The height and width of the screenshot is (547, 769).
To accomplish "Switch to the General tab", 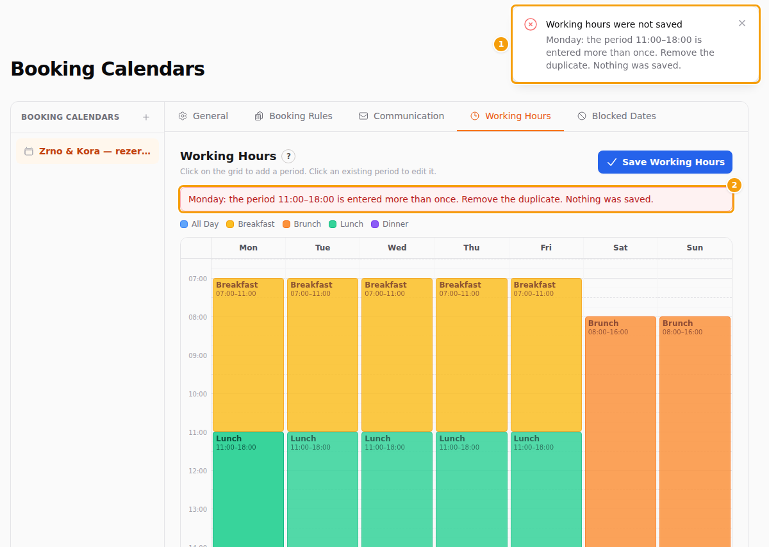I will (203, 116).
